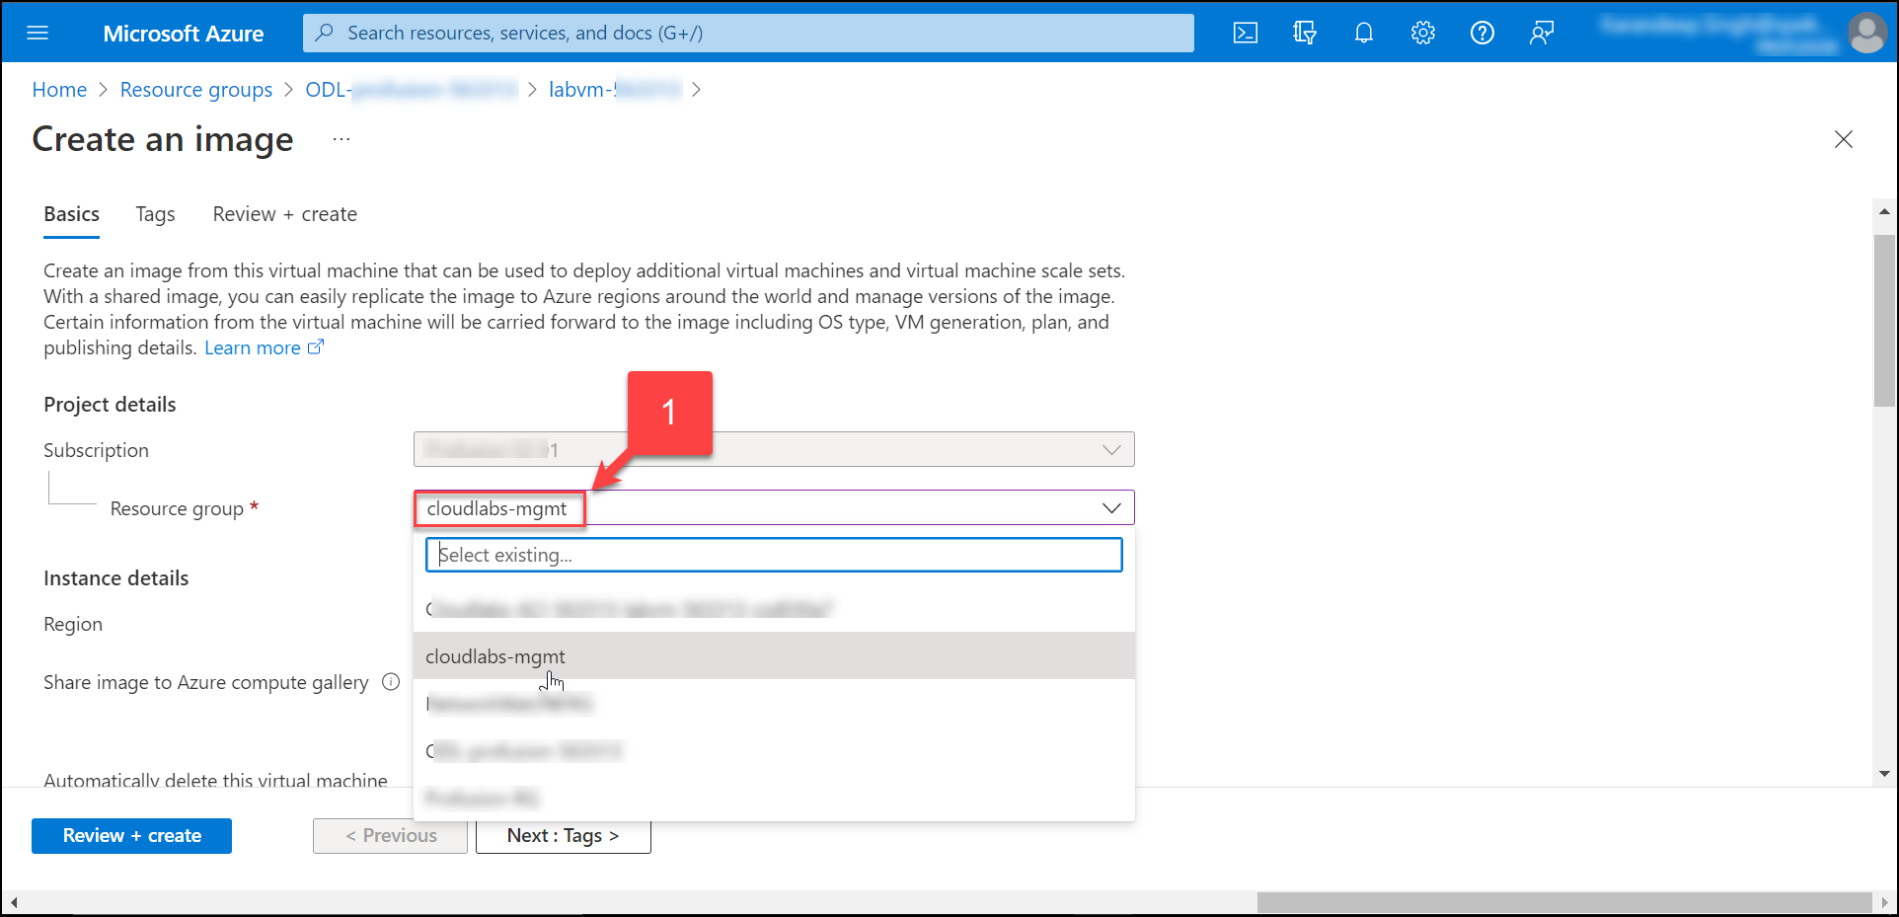This screenshot has width=1899, height=917.
Task: Click the Subscription label
Action: coord(96,450)
